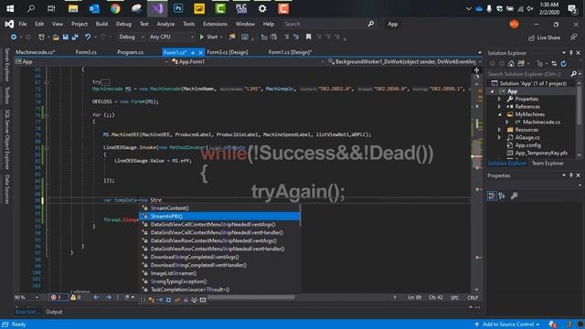Viewport: 585px width, 329px height.
Task: Click the Open File folder icon
Action: coord(56,37)
